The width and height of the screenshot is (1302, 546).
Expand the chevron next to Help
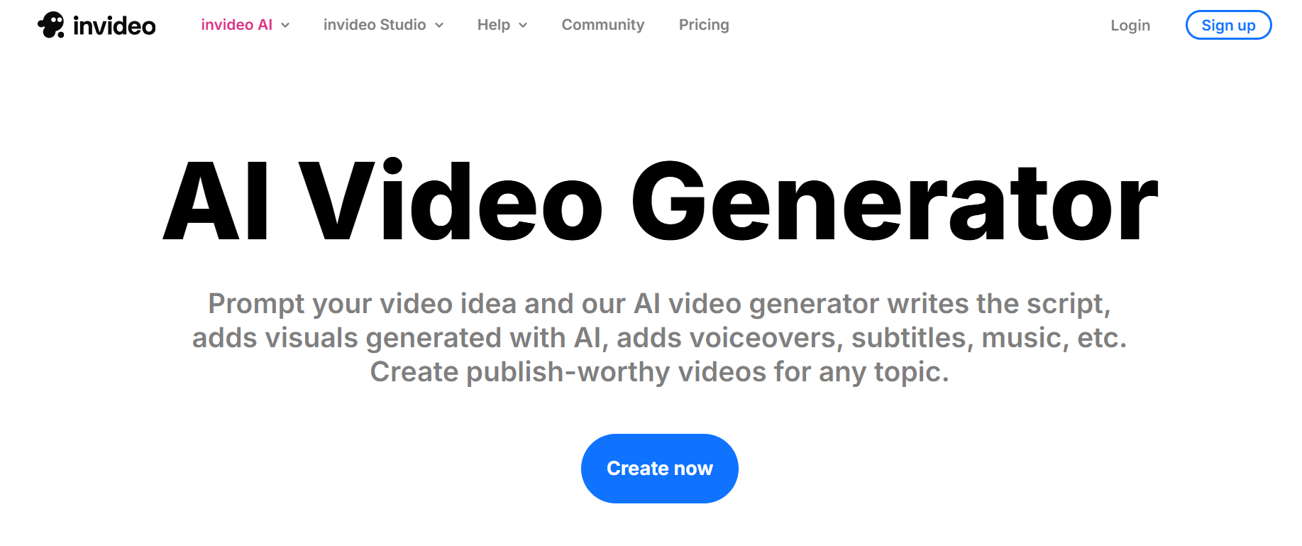tap(523, 26)
